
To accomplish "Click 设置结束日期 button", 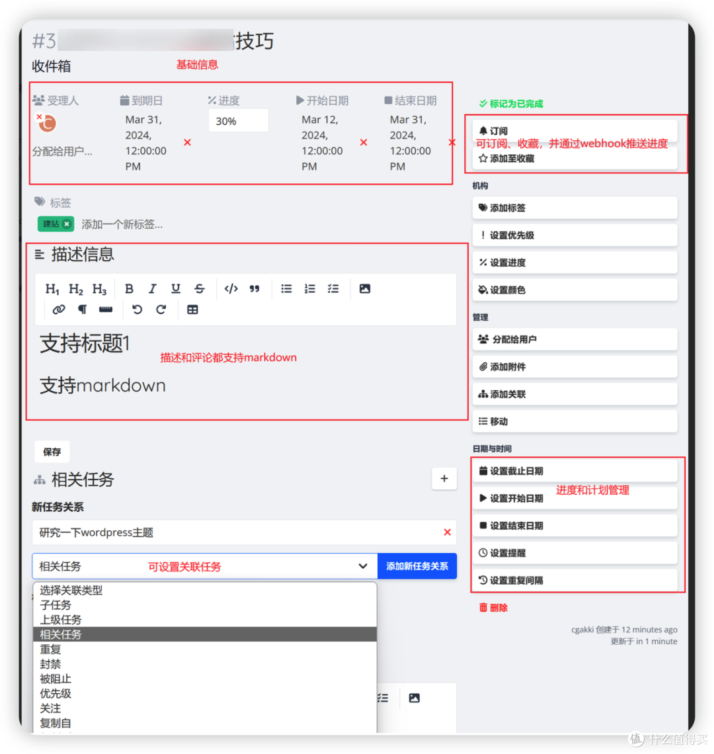I will [575, 526].
